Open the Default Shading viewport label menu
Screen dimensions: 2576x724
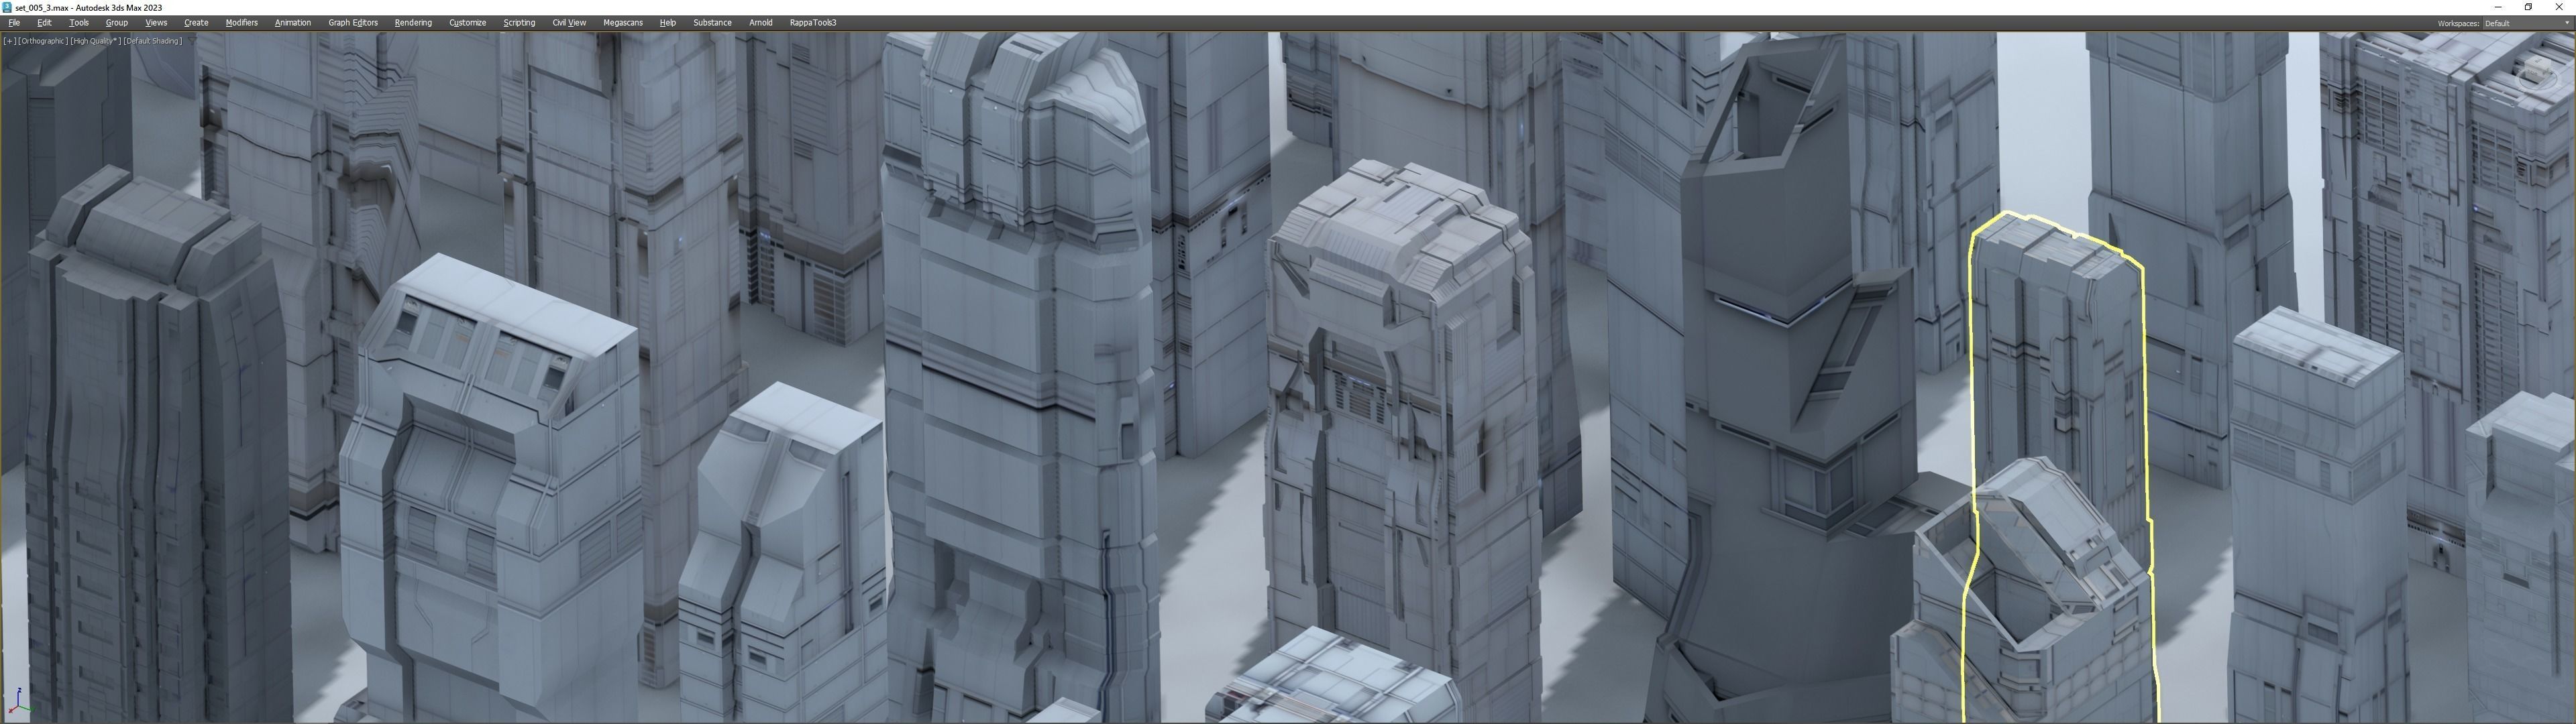click(x=152, y=41)
